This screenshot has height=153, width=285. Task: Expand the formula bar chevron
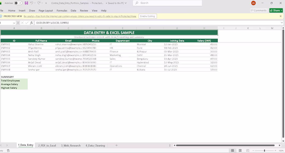(282, 23)
